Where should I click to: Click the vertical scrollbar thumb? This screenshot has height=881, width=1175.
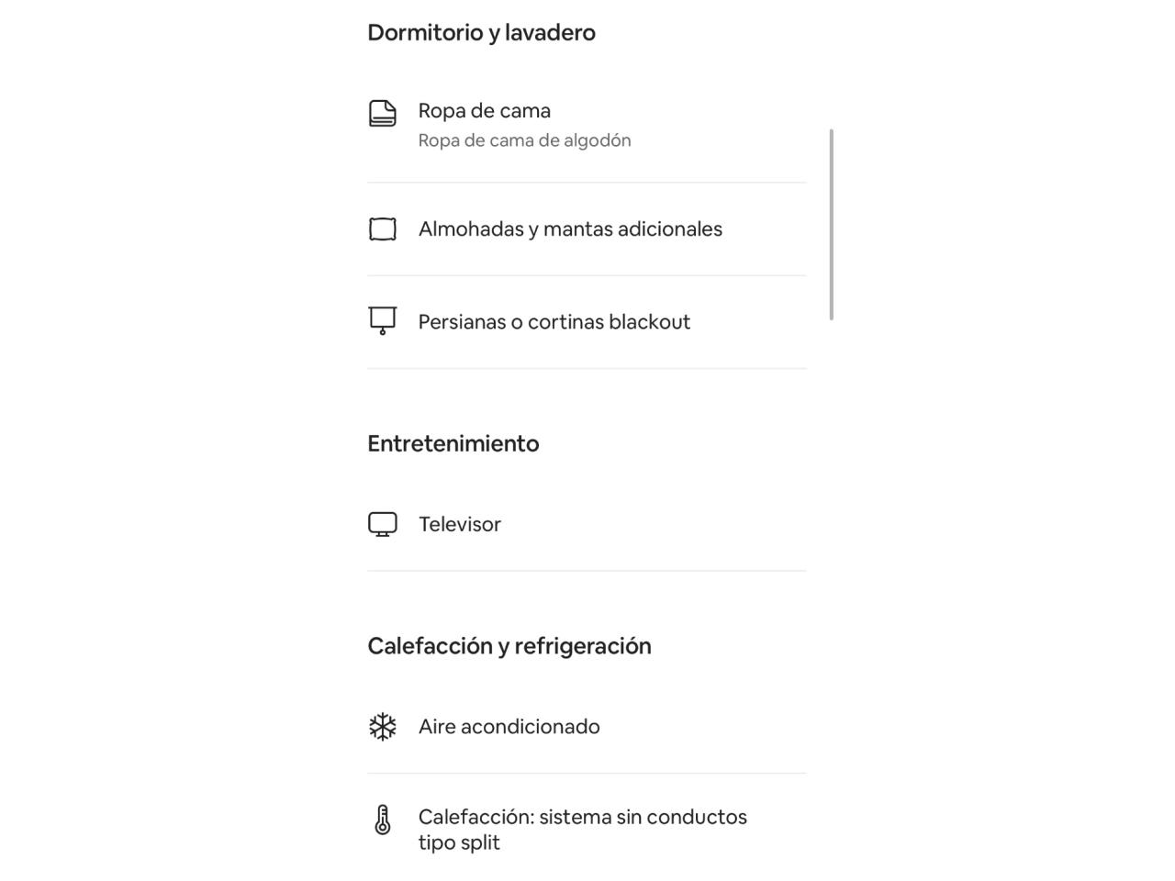(x=832, y=225)
